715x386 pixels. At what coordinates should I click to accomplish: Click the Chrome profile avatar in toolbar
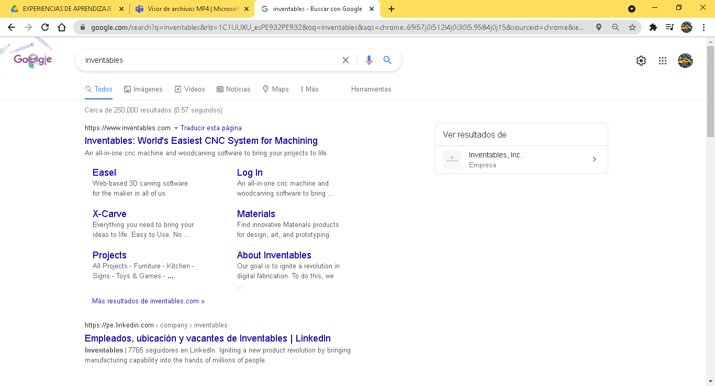tap(687, 27)
